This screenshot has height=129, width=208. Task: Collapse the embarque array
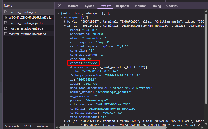(x=62, y=17)
